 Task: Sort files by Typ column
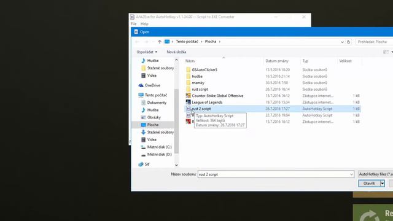tap(305, 61)
